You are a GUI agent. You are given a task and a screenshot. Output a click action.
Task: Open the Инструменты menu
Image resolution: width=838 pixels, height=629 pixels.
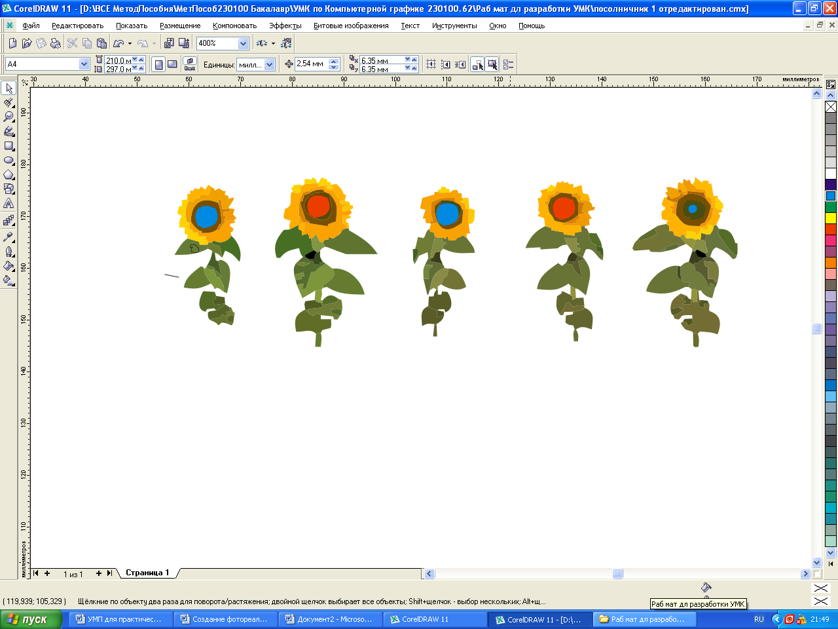coord(454,26)
